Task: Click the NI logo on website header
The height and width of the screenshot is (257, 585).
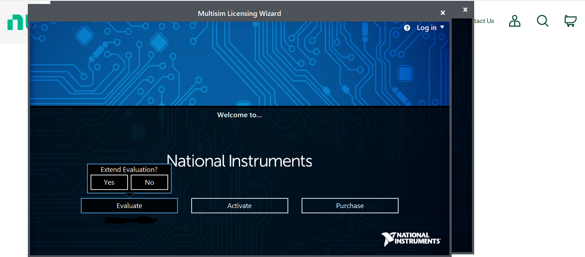Action: [17, 22]
